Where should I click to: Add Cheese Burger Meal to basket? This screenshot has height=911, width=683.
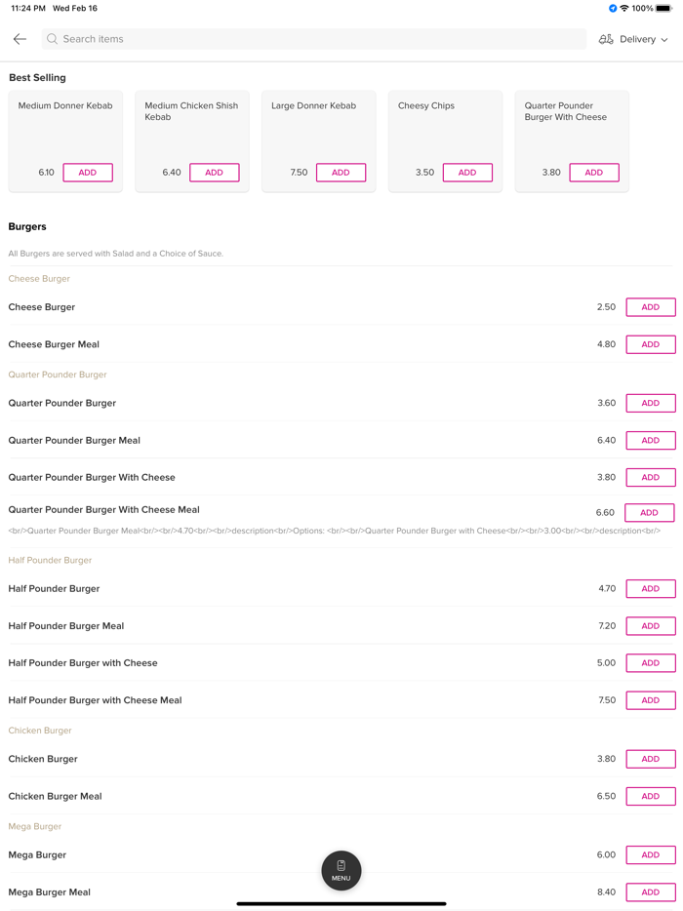[x=651, y=344]
